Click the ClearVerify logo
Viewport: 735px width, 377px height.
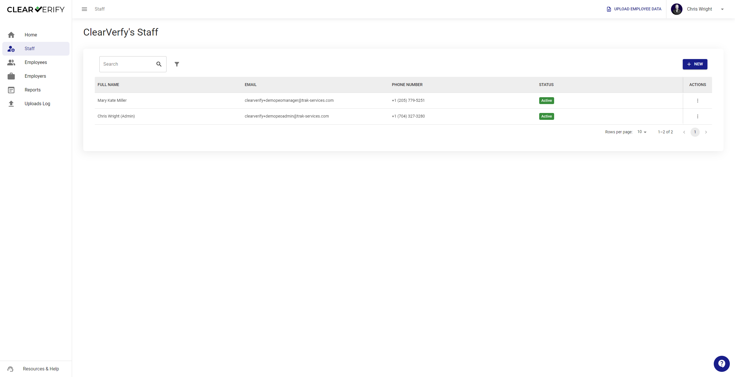(x=36, y=9)
